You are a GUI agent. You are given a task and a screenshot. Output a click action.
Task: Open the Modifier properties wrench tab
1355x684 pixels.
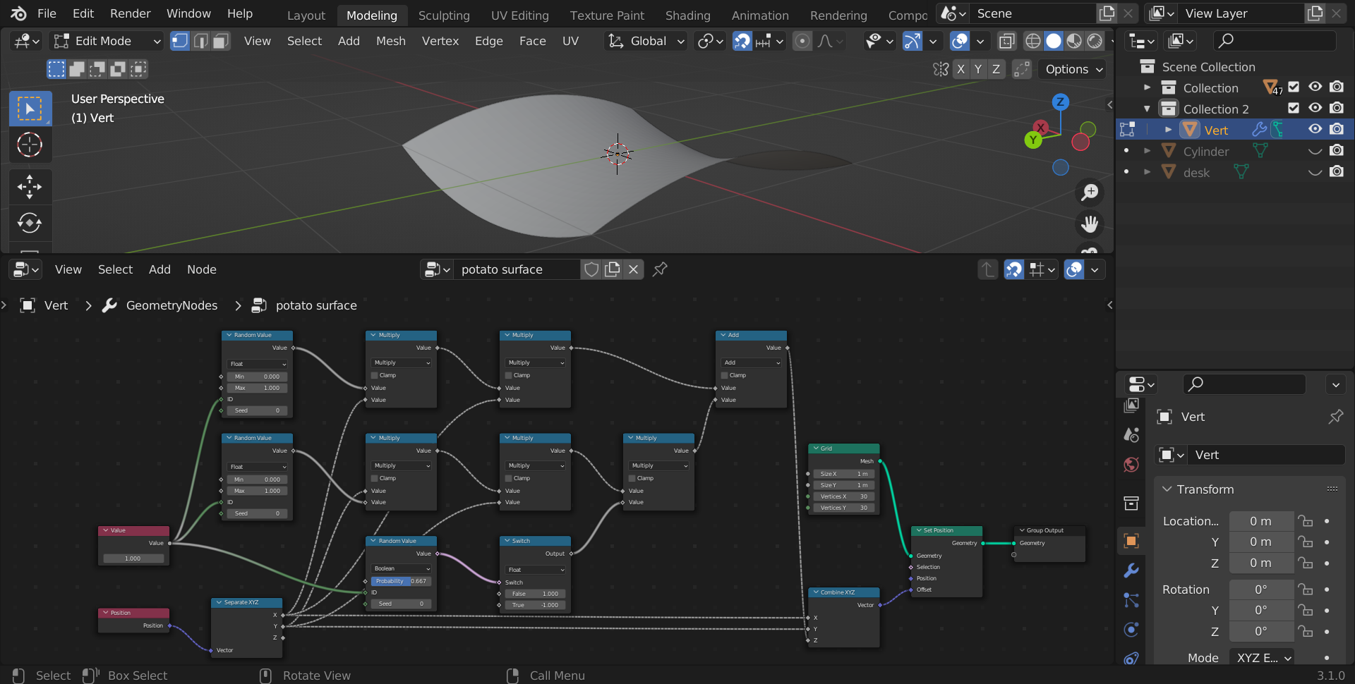point(1131,570)
